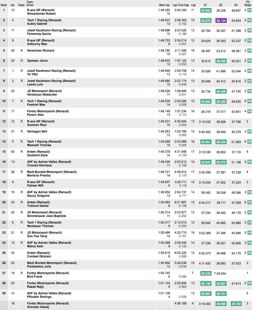This screenshot has height=310, width=253.
Task: Click the Pit Stops column header
Action: 248,3
